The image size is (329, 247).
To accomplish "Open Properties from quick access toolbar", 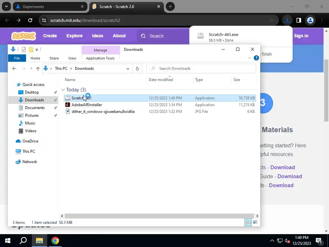I will 24,50.
